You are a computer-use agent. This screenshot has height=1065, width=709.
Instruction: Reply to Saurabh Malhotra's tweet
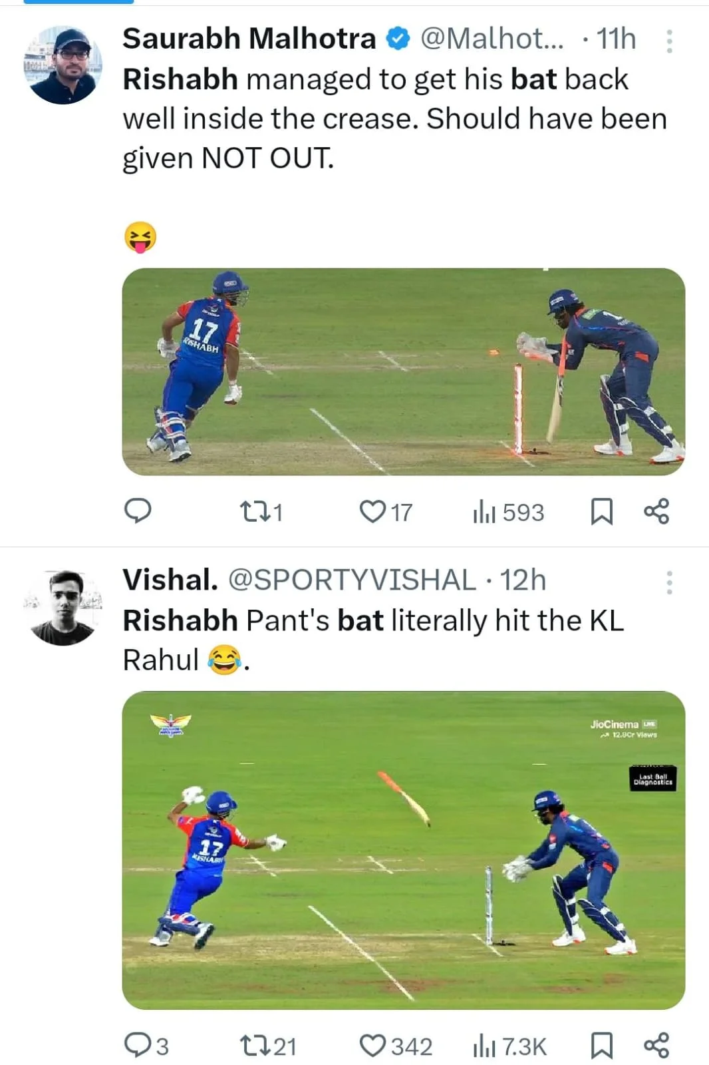138,511
